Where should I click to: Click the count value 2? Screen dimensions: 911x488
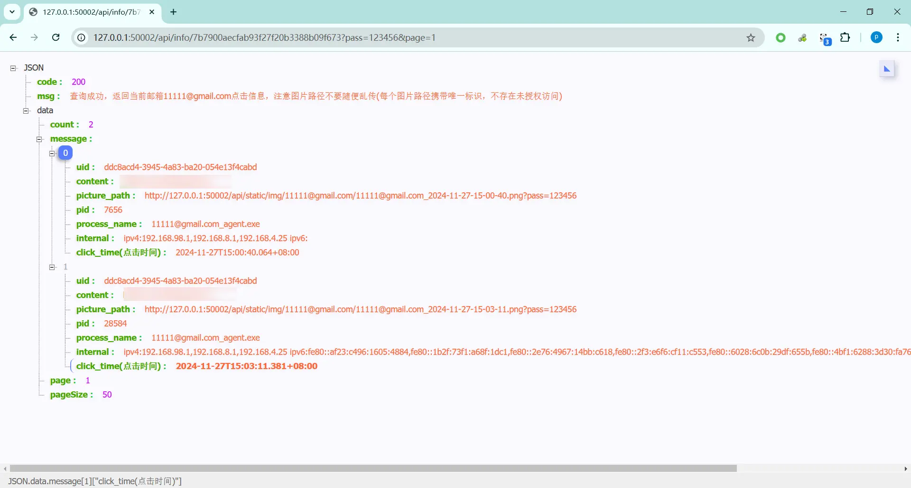click(91, 125)
